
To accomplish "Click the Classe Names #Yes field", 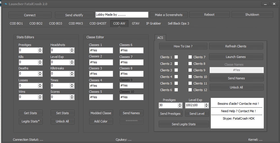I will pos(237,70).
